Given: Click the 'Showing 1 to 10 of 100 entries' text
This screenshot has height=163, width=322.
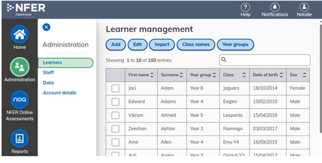Looking at the screenshot, I should tap(139, 60).
